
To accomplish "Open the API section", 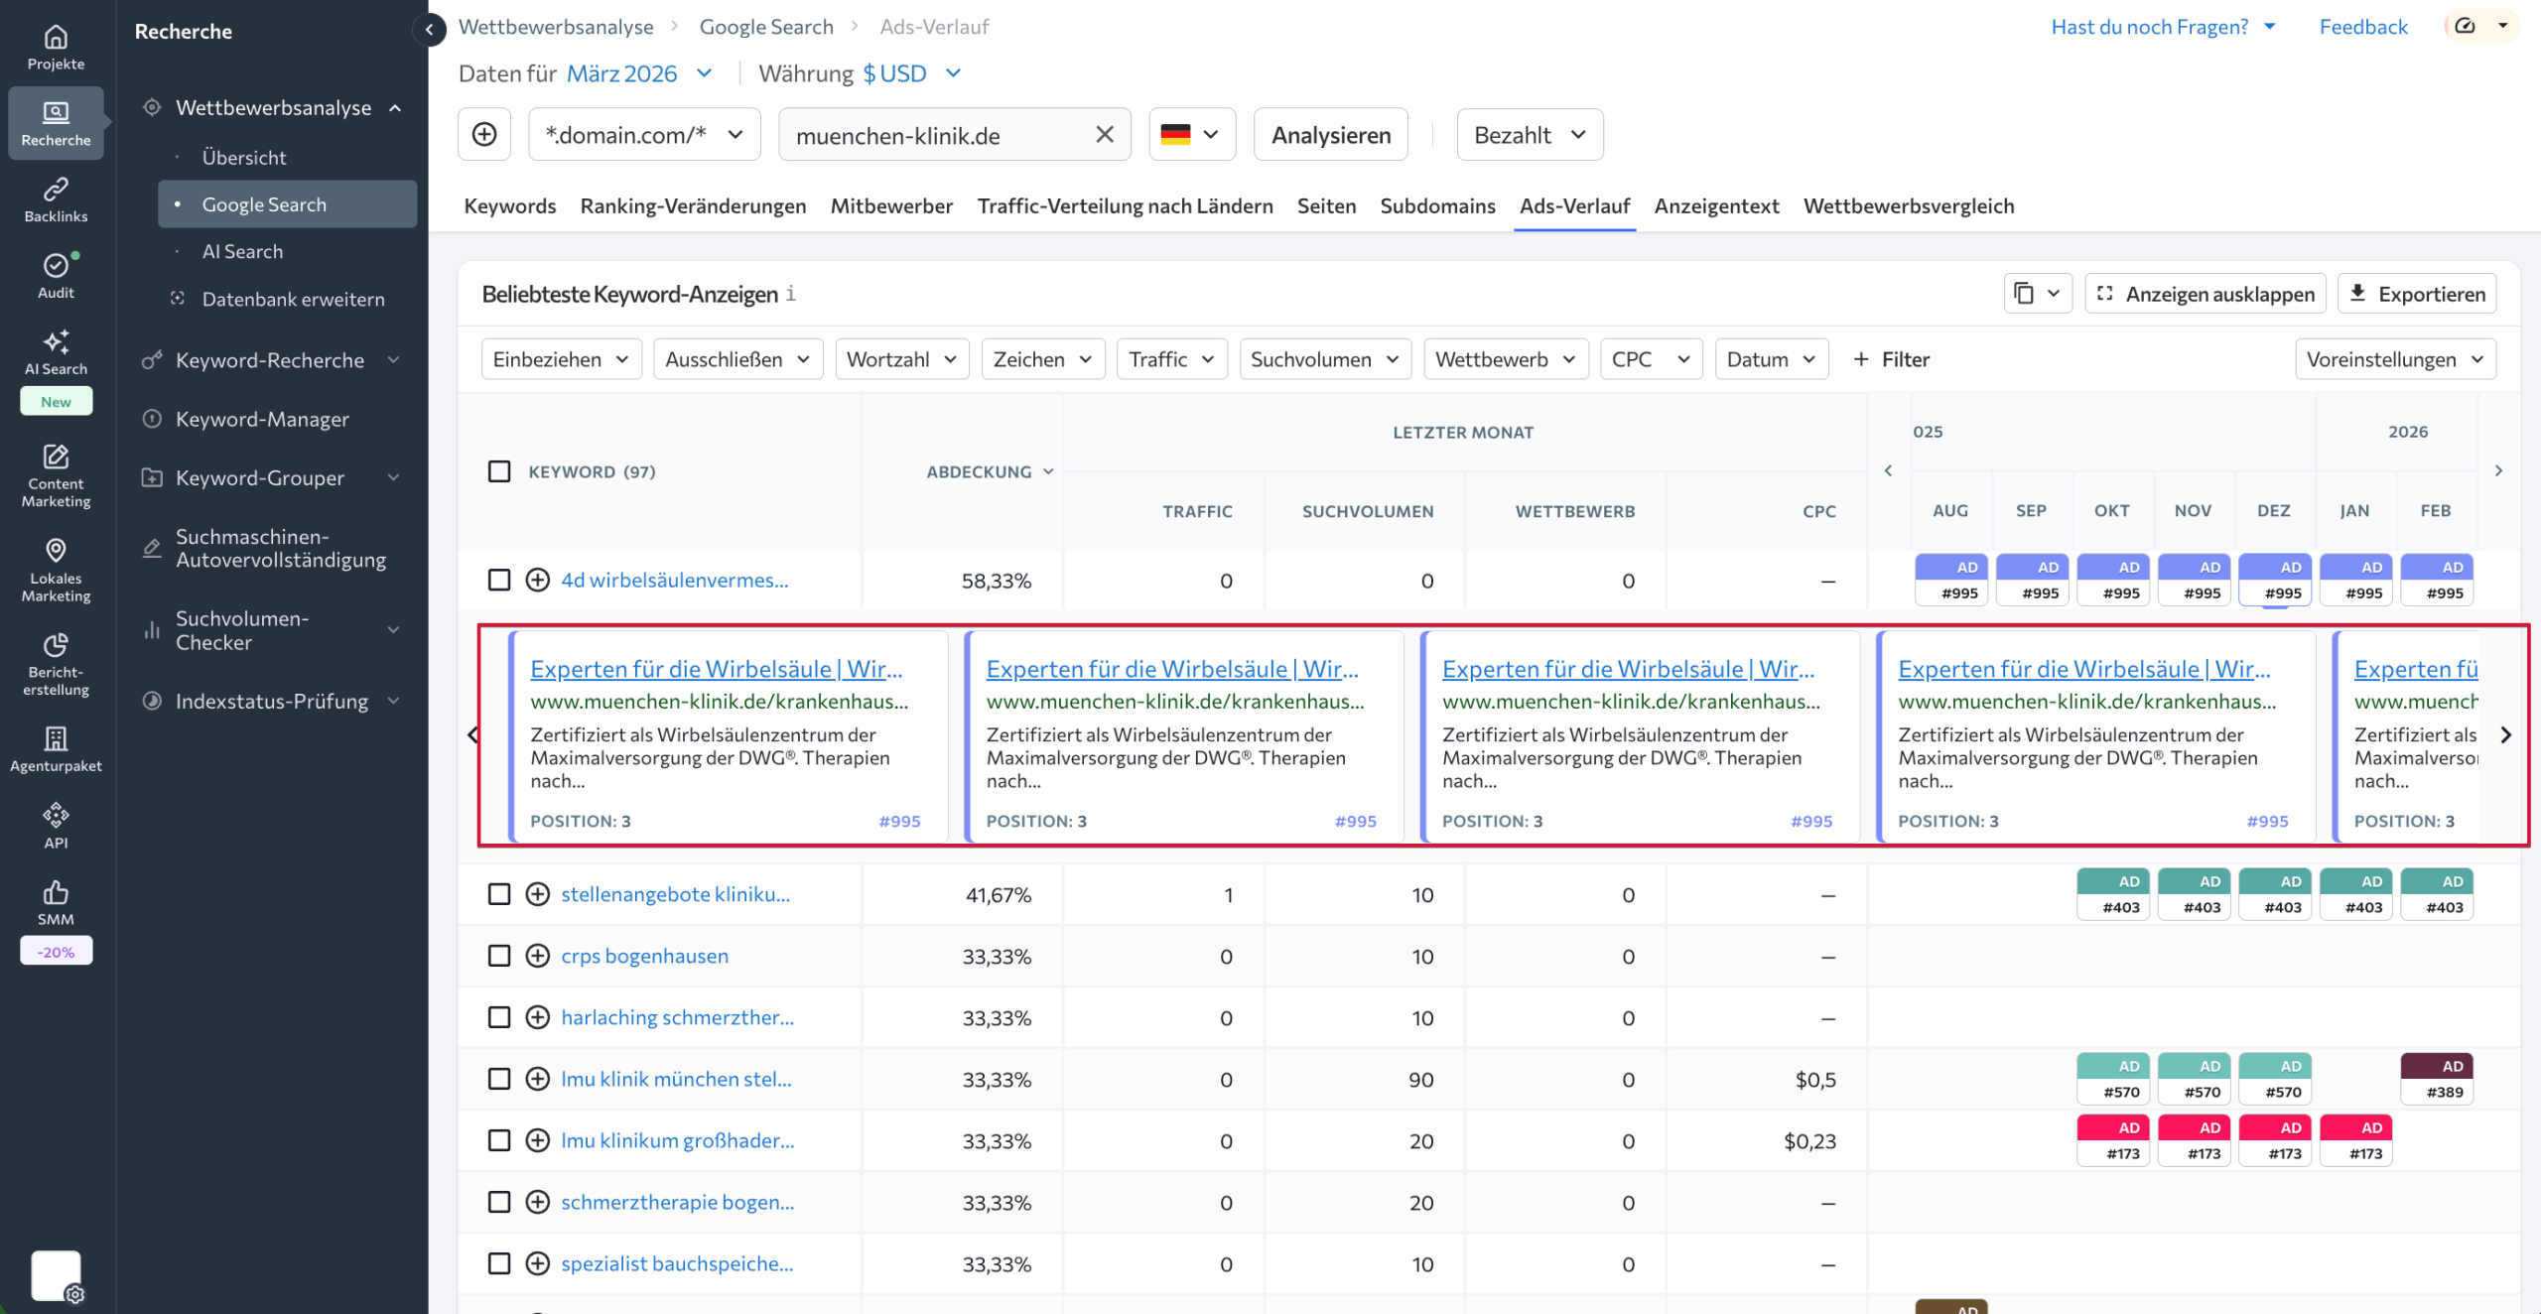I will [x=56, y=825].
